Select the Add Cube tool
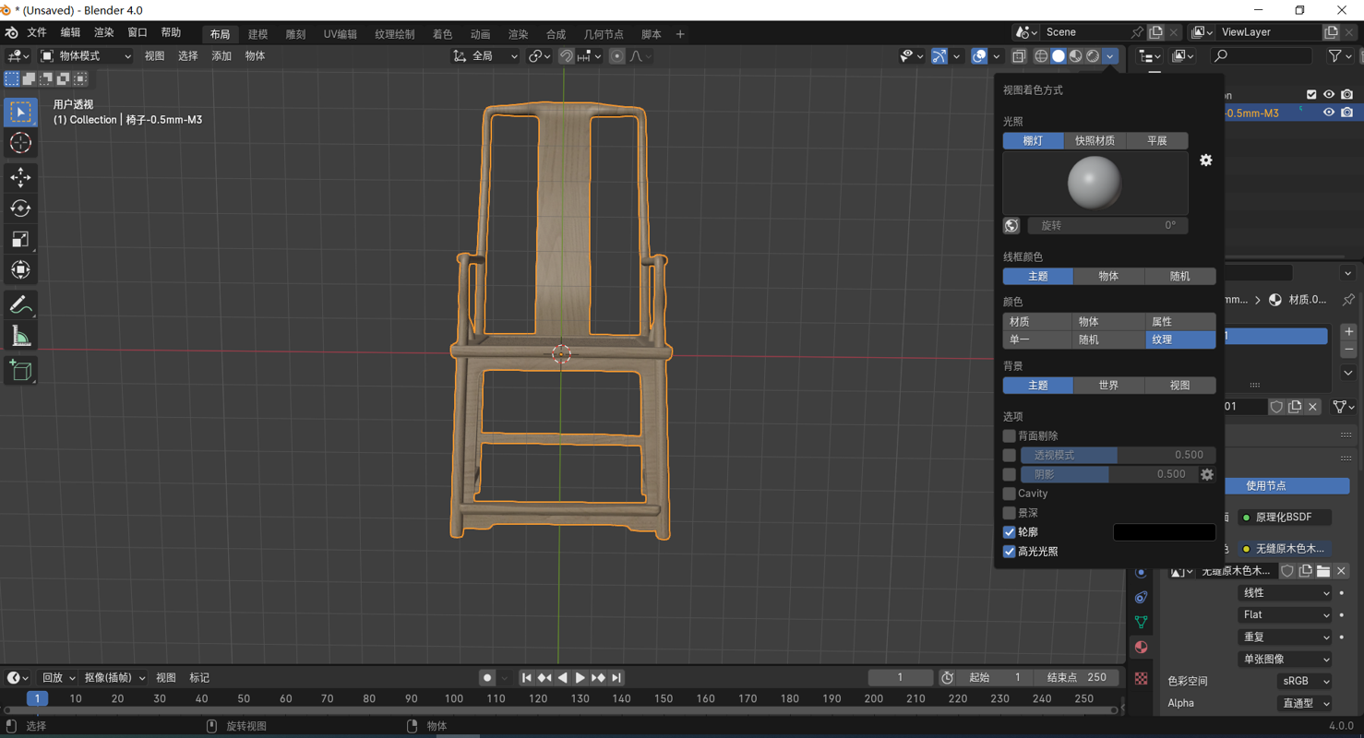 tap(20, 371)
